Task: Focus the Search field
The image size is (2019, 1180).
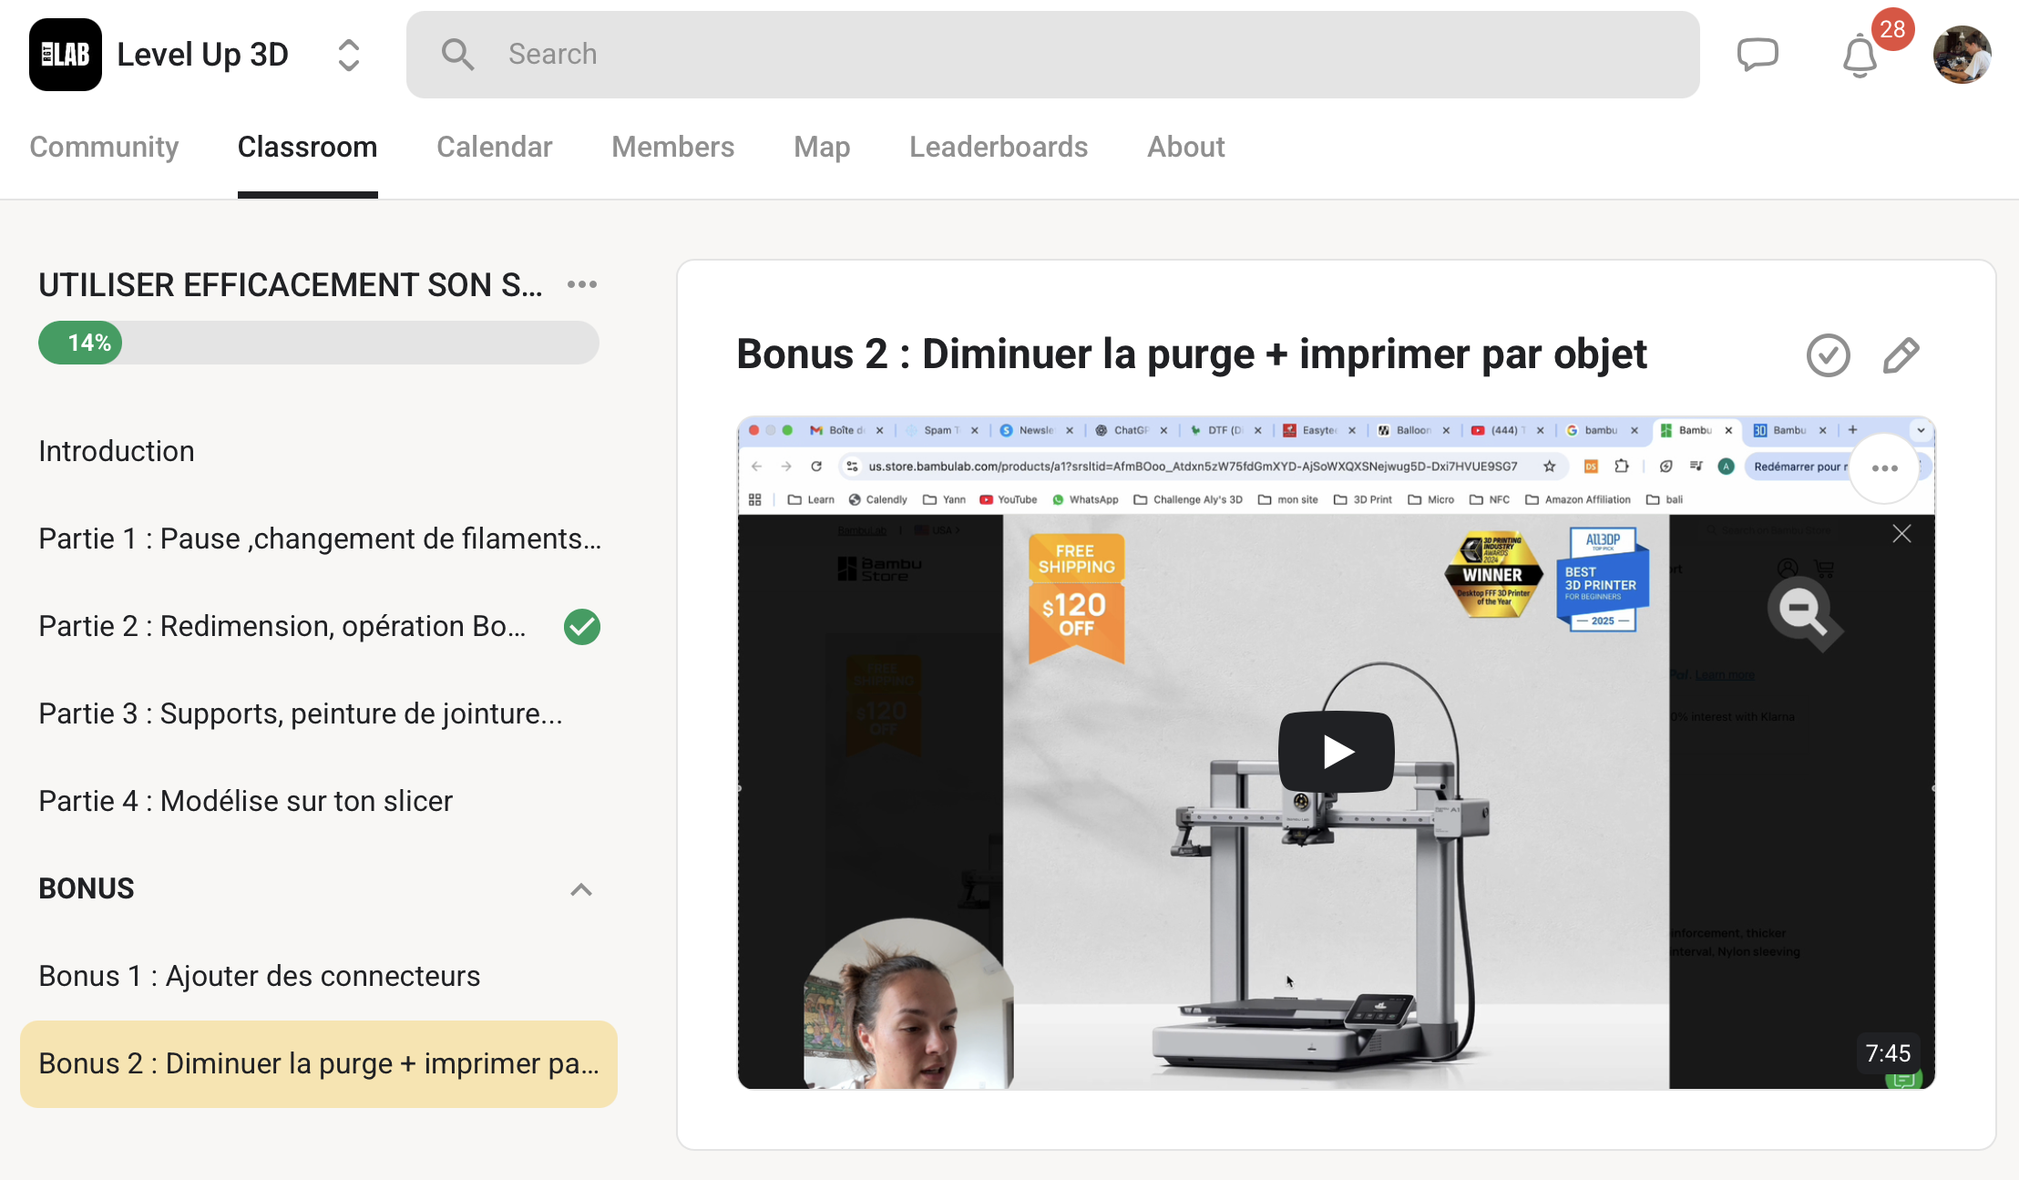Action: [1052, 55]
